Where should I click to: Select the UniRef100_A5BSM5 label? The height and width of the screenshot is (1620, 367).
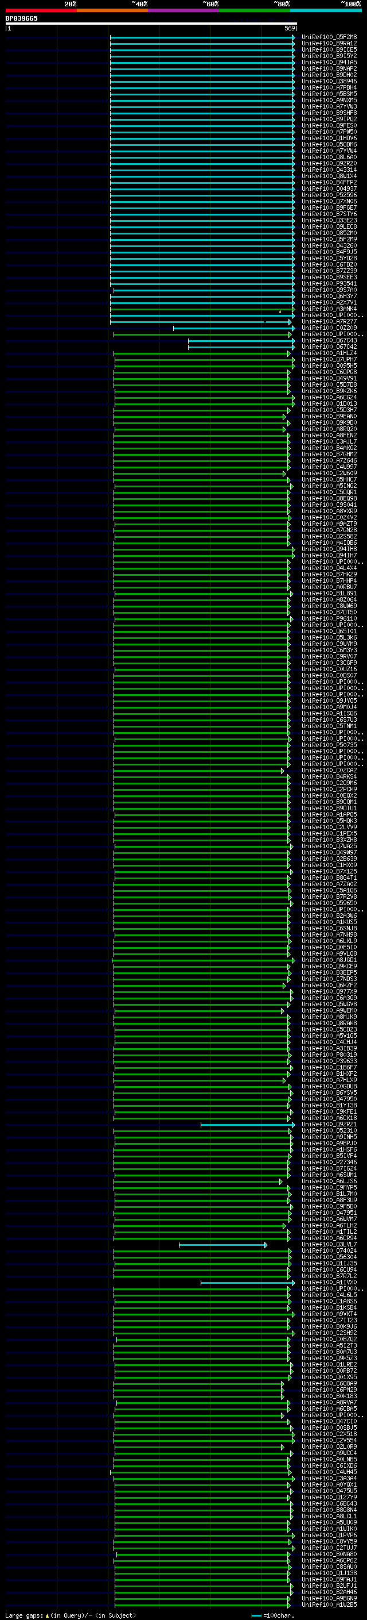click(329, 94)
